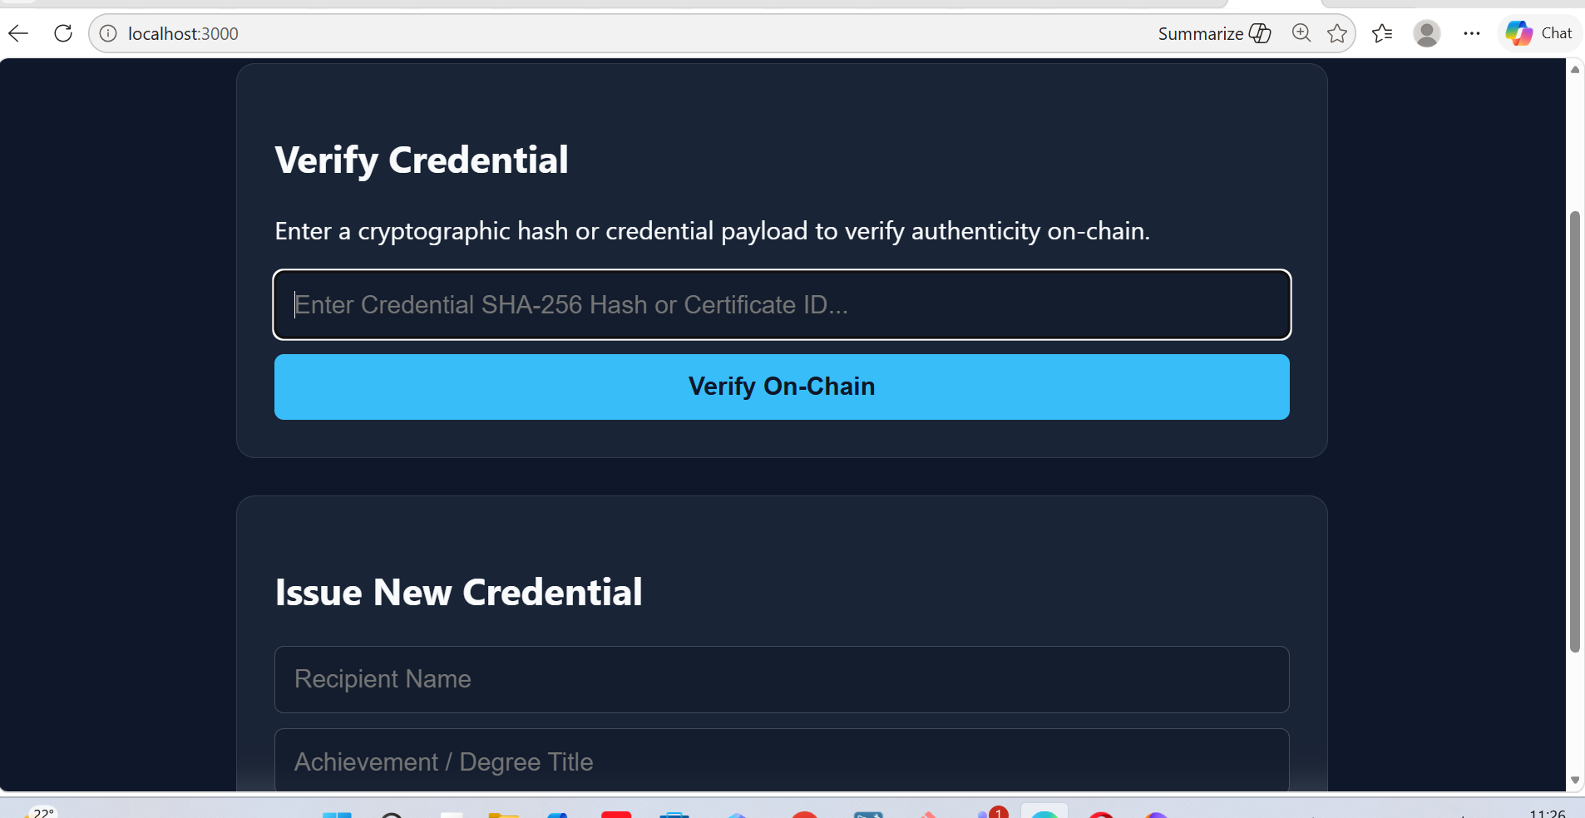
Task: Open the Windows Start menu
Action: point(337,814)
